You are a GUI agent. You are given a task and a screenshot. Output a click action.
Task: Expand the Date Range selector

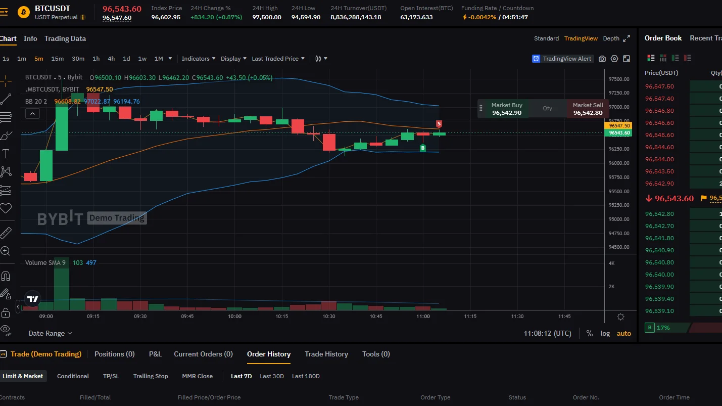coord(50,334)
